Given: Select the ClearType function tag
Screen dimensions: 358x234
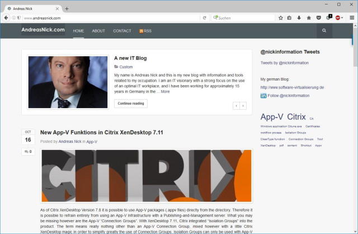Looking at the screenshot, I should click(272, 139).
